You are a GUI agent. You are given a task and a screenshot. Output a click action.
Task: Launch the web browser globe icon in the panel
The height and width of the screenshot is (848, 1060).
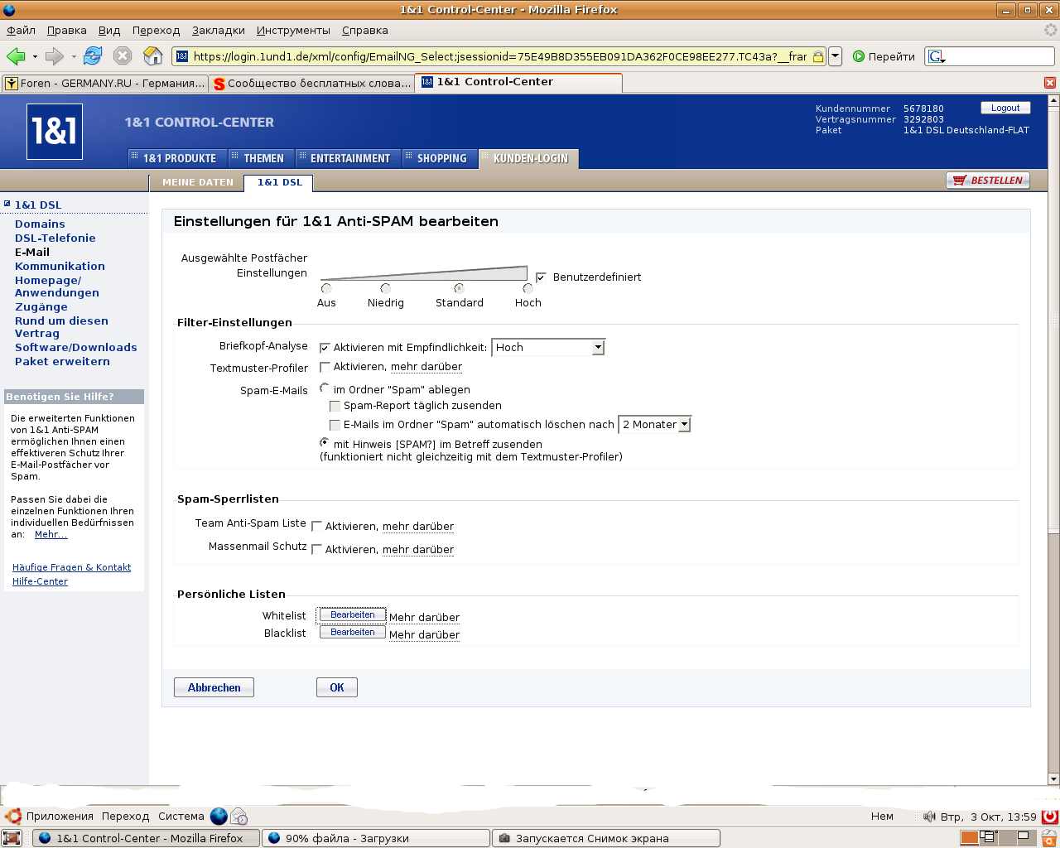coord(219,816)
